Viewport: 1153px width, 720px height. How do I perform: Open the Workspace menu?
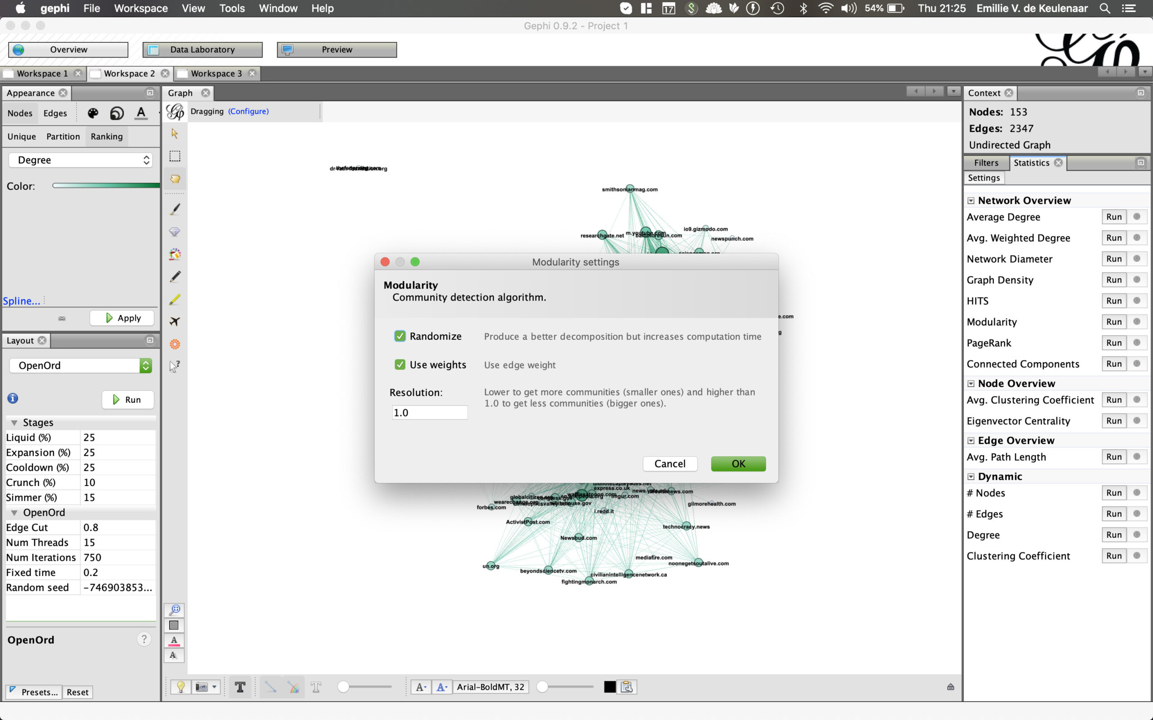tap(141, 8)
